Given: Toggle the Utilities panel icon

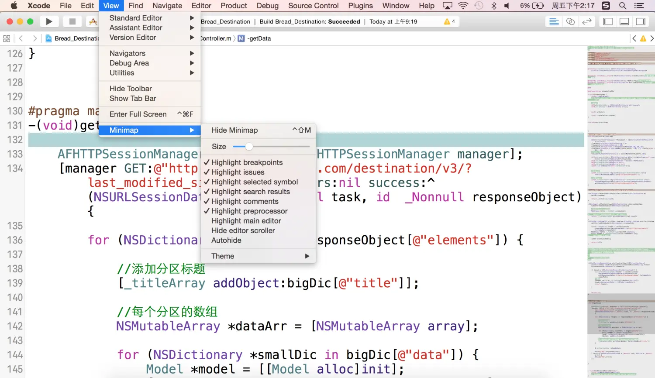Looking at the screenshot, I should pos(641,21).
